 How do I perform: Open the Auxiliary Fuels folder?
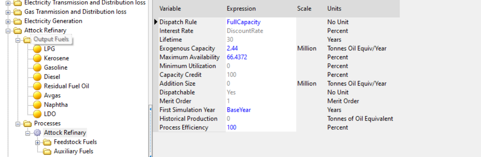click(x=73, y=151)
